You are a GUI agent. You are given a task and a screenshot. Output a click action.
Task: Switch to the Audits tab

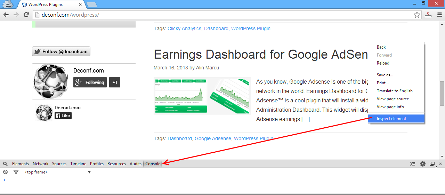coord(136,164)
